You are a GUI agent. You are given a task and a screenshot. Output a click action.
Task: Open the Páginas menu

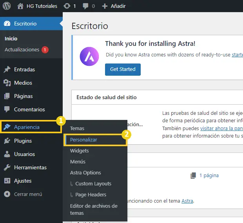24,96
